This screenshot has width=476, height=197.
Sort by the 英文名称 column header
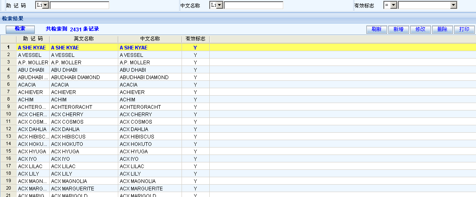click(x=84, y=39)
